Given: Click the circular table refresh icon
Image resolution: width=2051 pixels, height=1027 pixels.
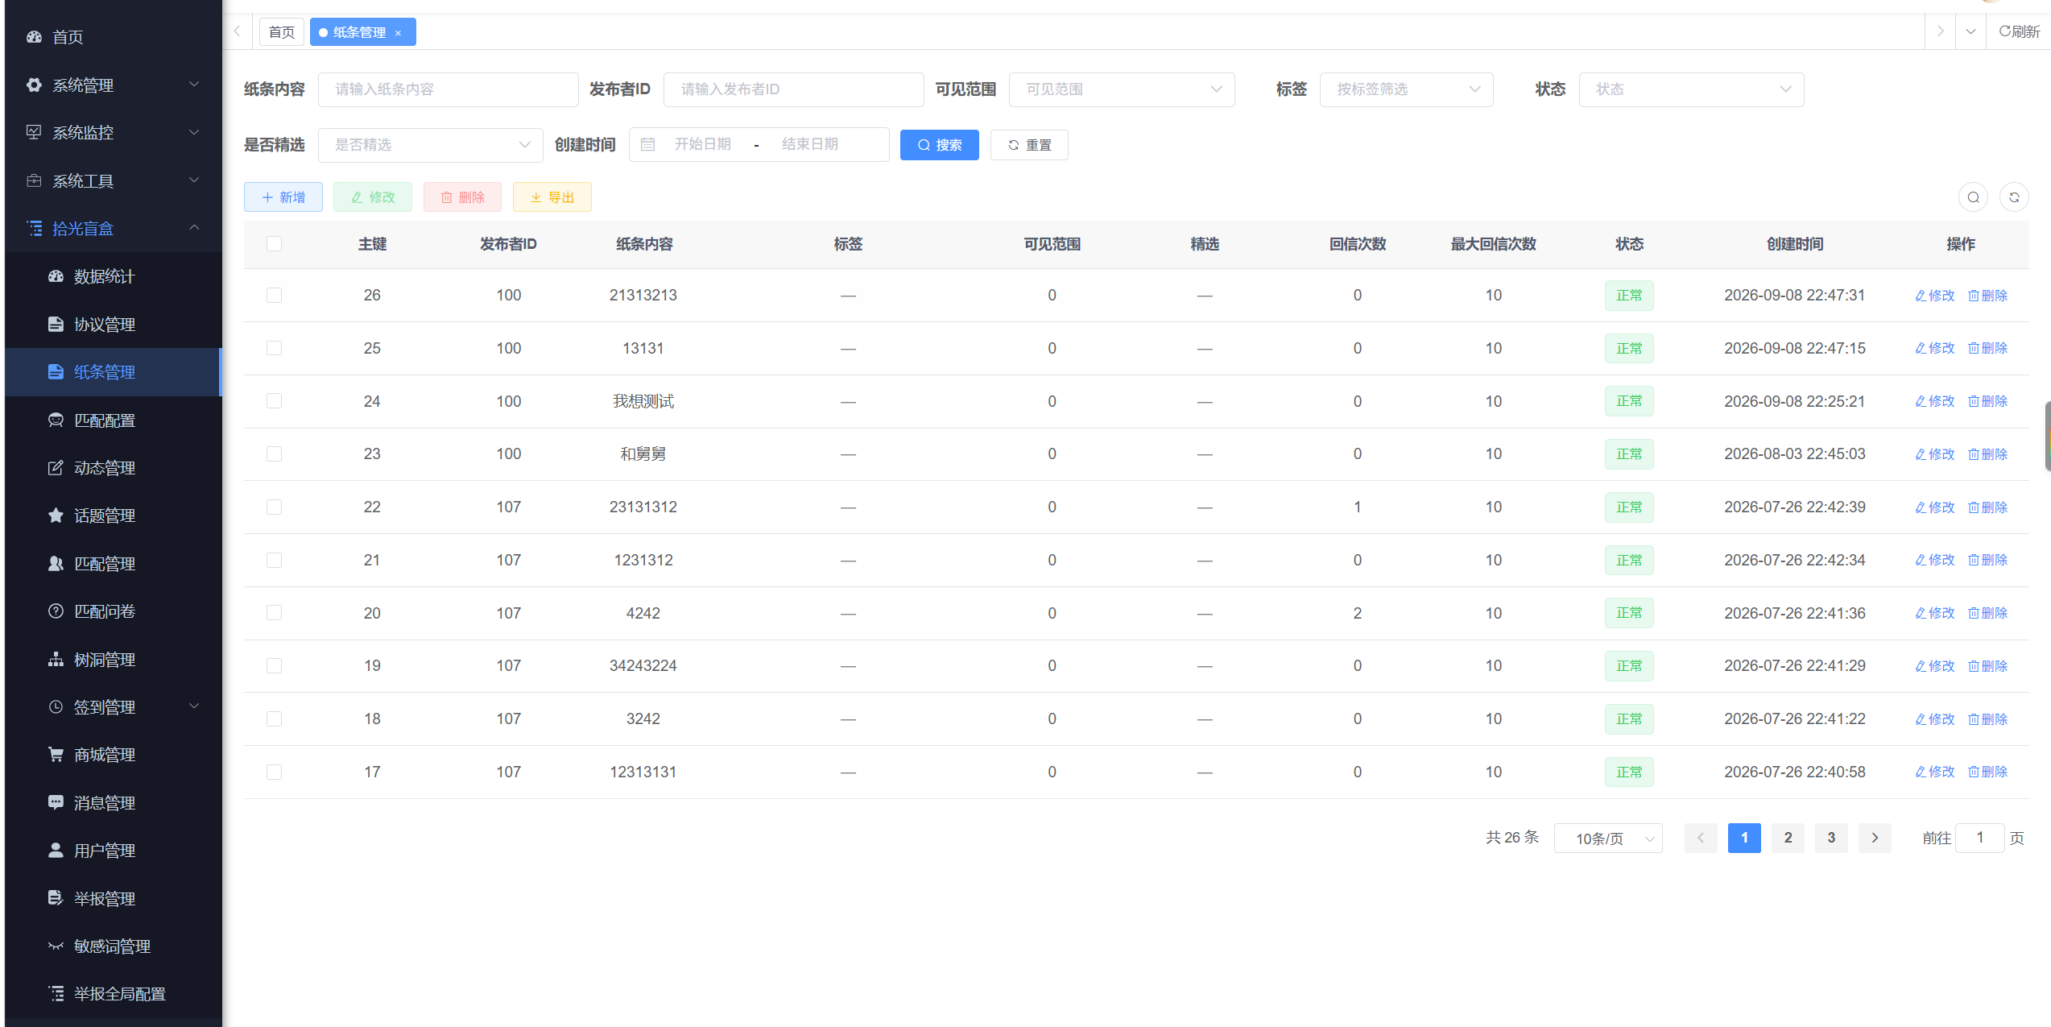Looking at the screenshot, I should coord(2015,197).
